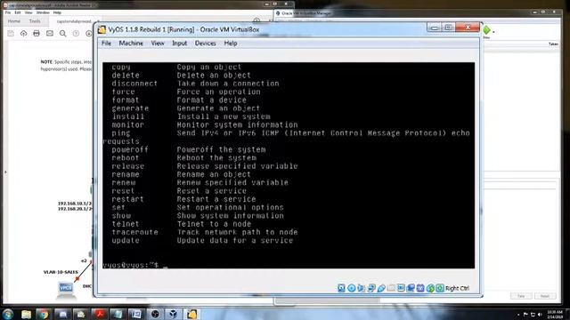Image resolution: width=570 pixels, height=320 pixels.
Task: Open the Machine menu in the VM window
Action: pyautogui.click(x=131, y=44)
